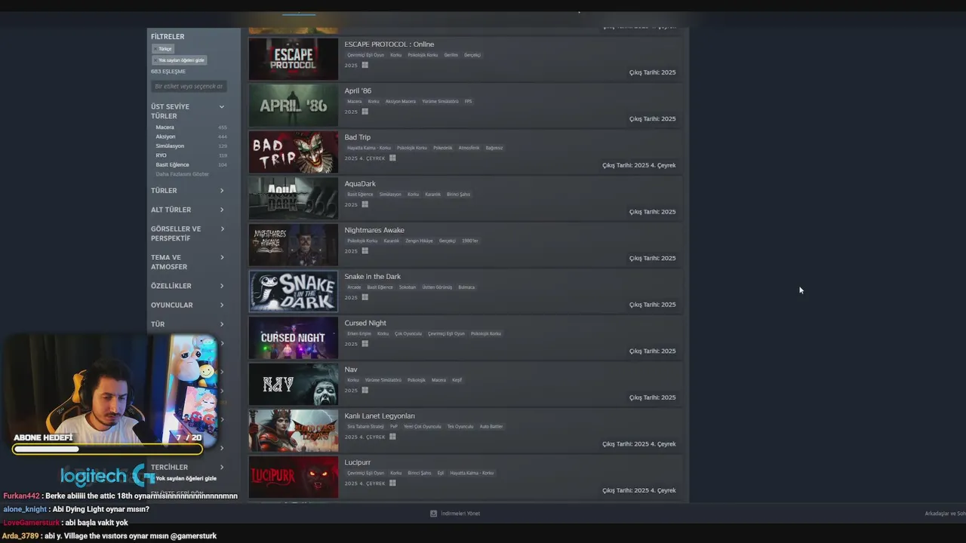Filter by the Aksiyon genre
This screenshot has width=966, height=543.
coord(165,137)
